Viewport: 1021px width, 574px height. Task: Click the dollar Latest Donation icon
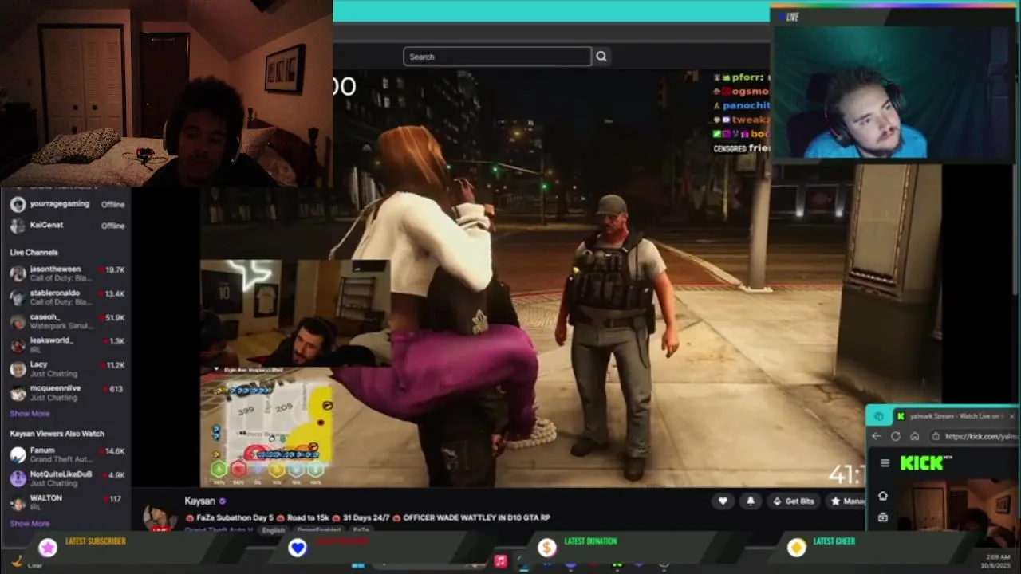[546, 548]
